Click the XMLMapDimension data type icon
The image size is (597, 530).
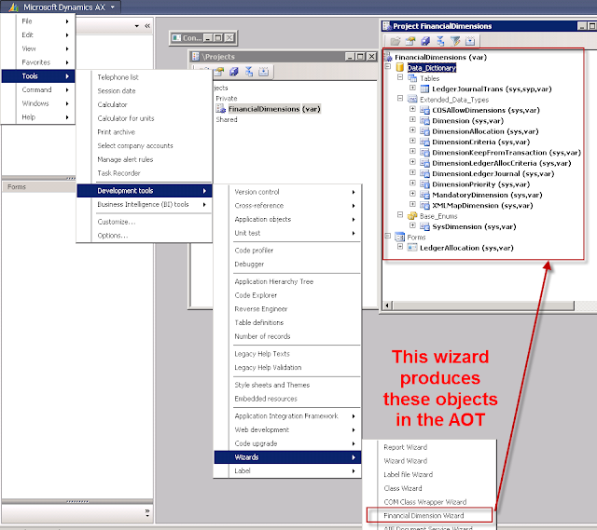point(424,205)
